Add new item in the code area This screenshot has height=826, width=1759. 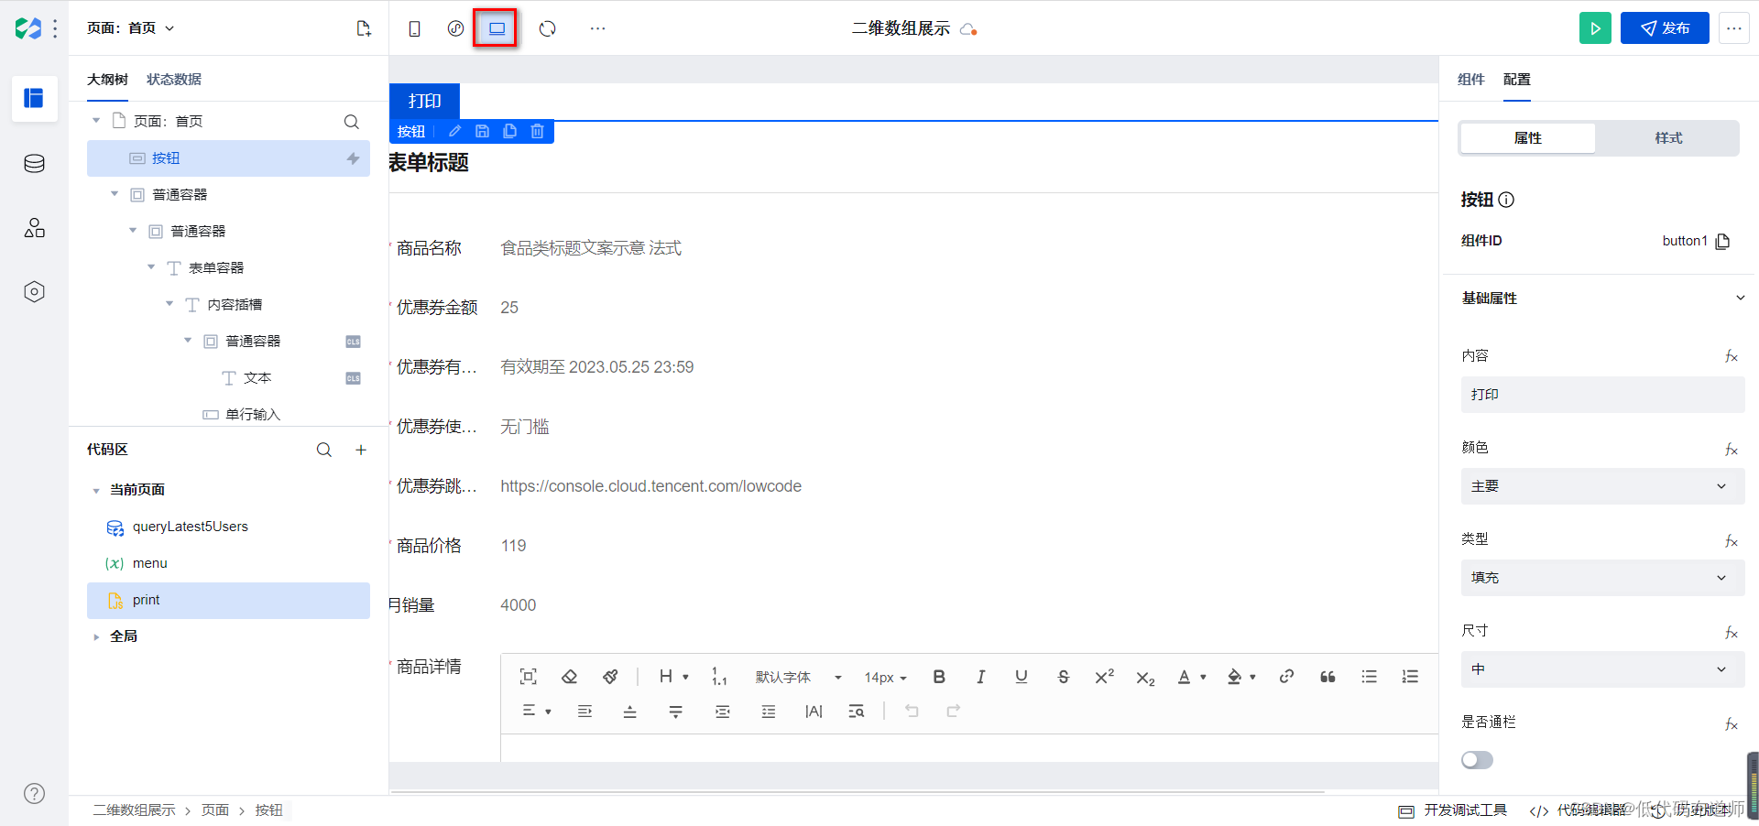[361, 450]
